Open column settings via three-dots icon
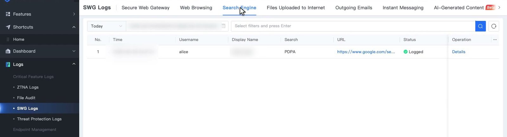 [495, 40]
